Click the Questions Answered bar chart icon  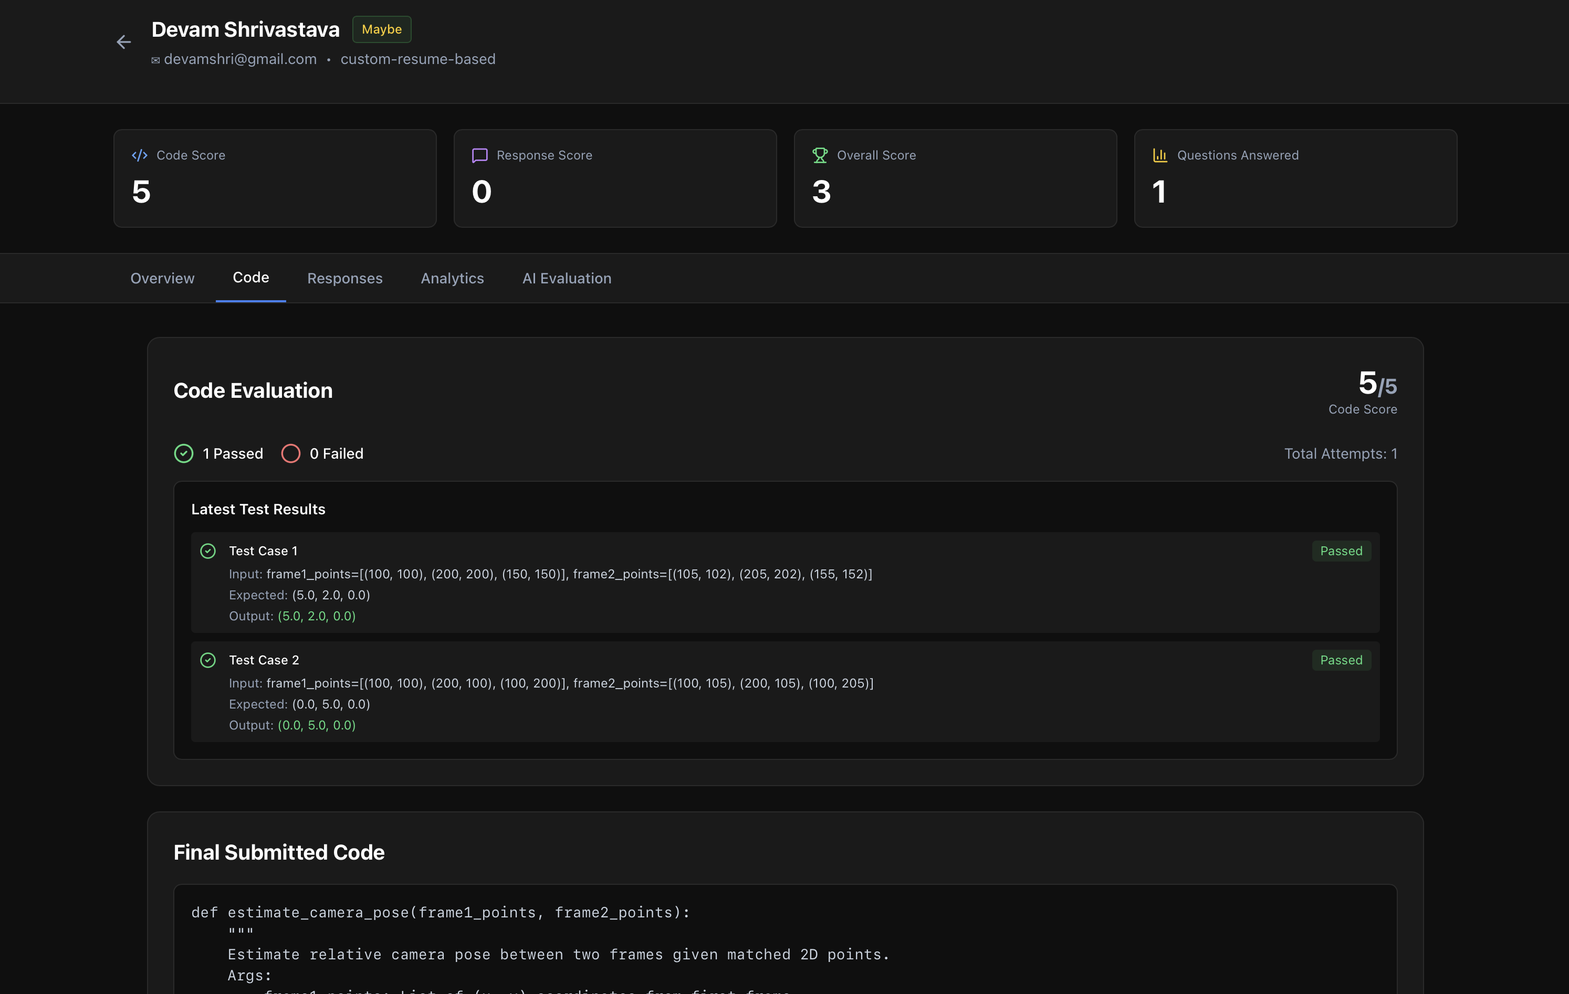[x=1160, y=155]
